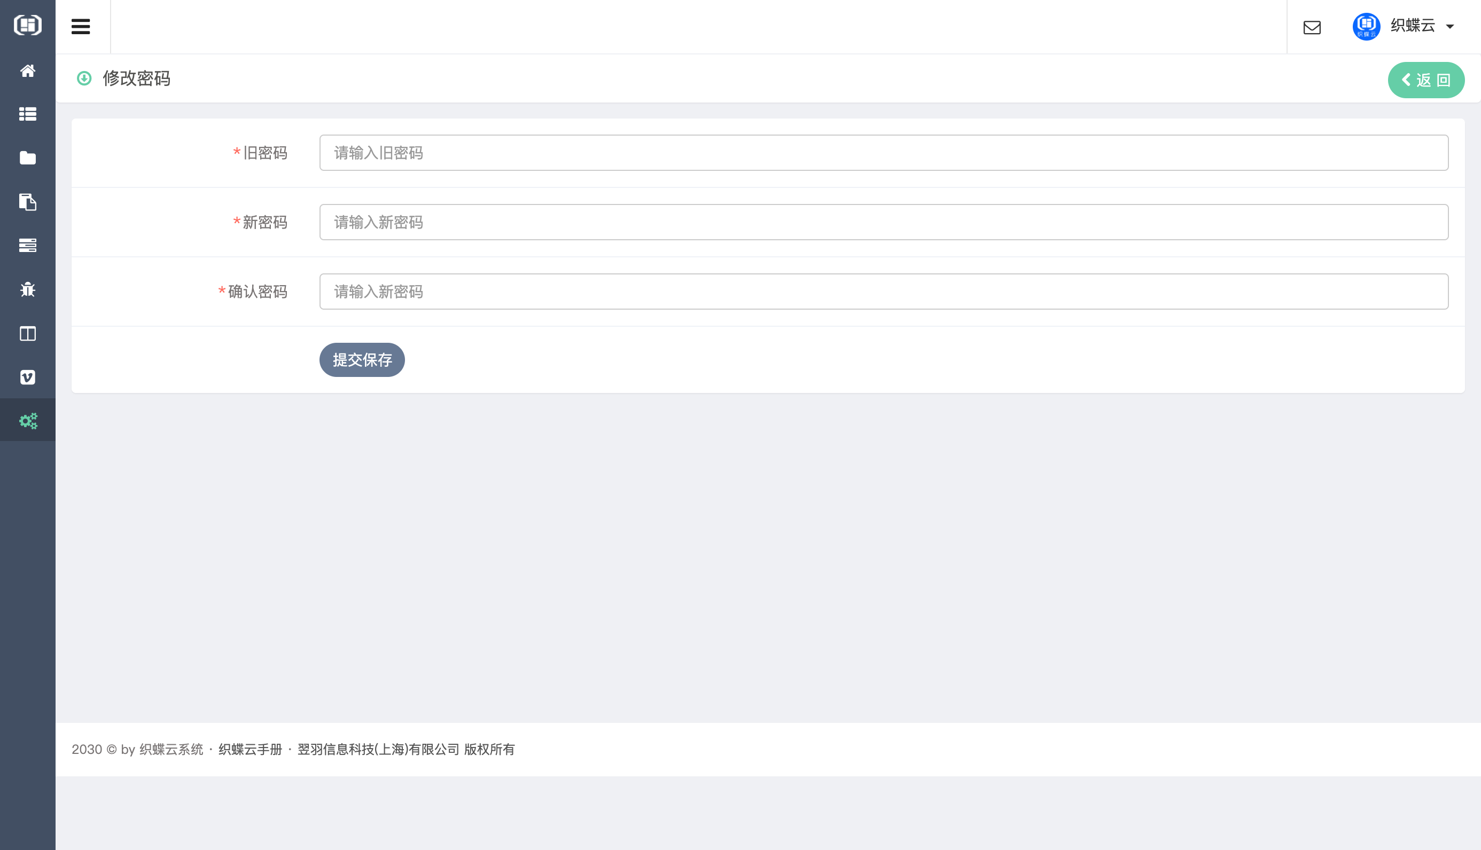Open the 织蝶云手册 footer link

[250, 749]
